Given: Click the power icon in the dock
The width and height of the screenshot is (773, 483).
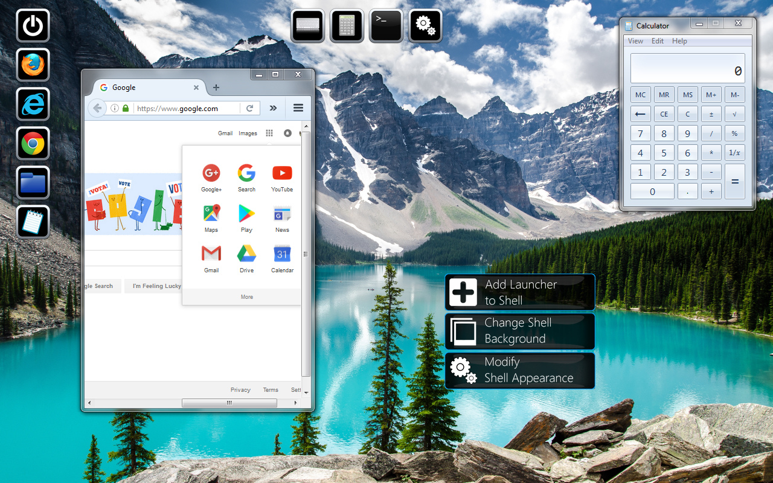Looking at the screenshot, I should click(33, 25).
